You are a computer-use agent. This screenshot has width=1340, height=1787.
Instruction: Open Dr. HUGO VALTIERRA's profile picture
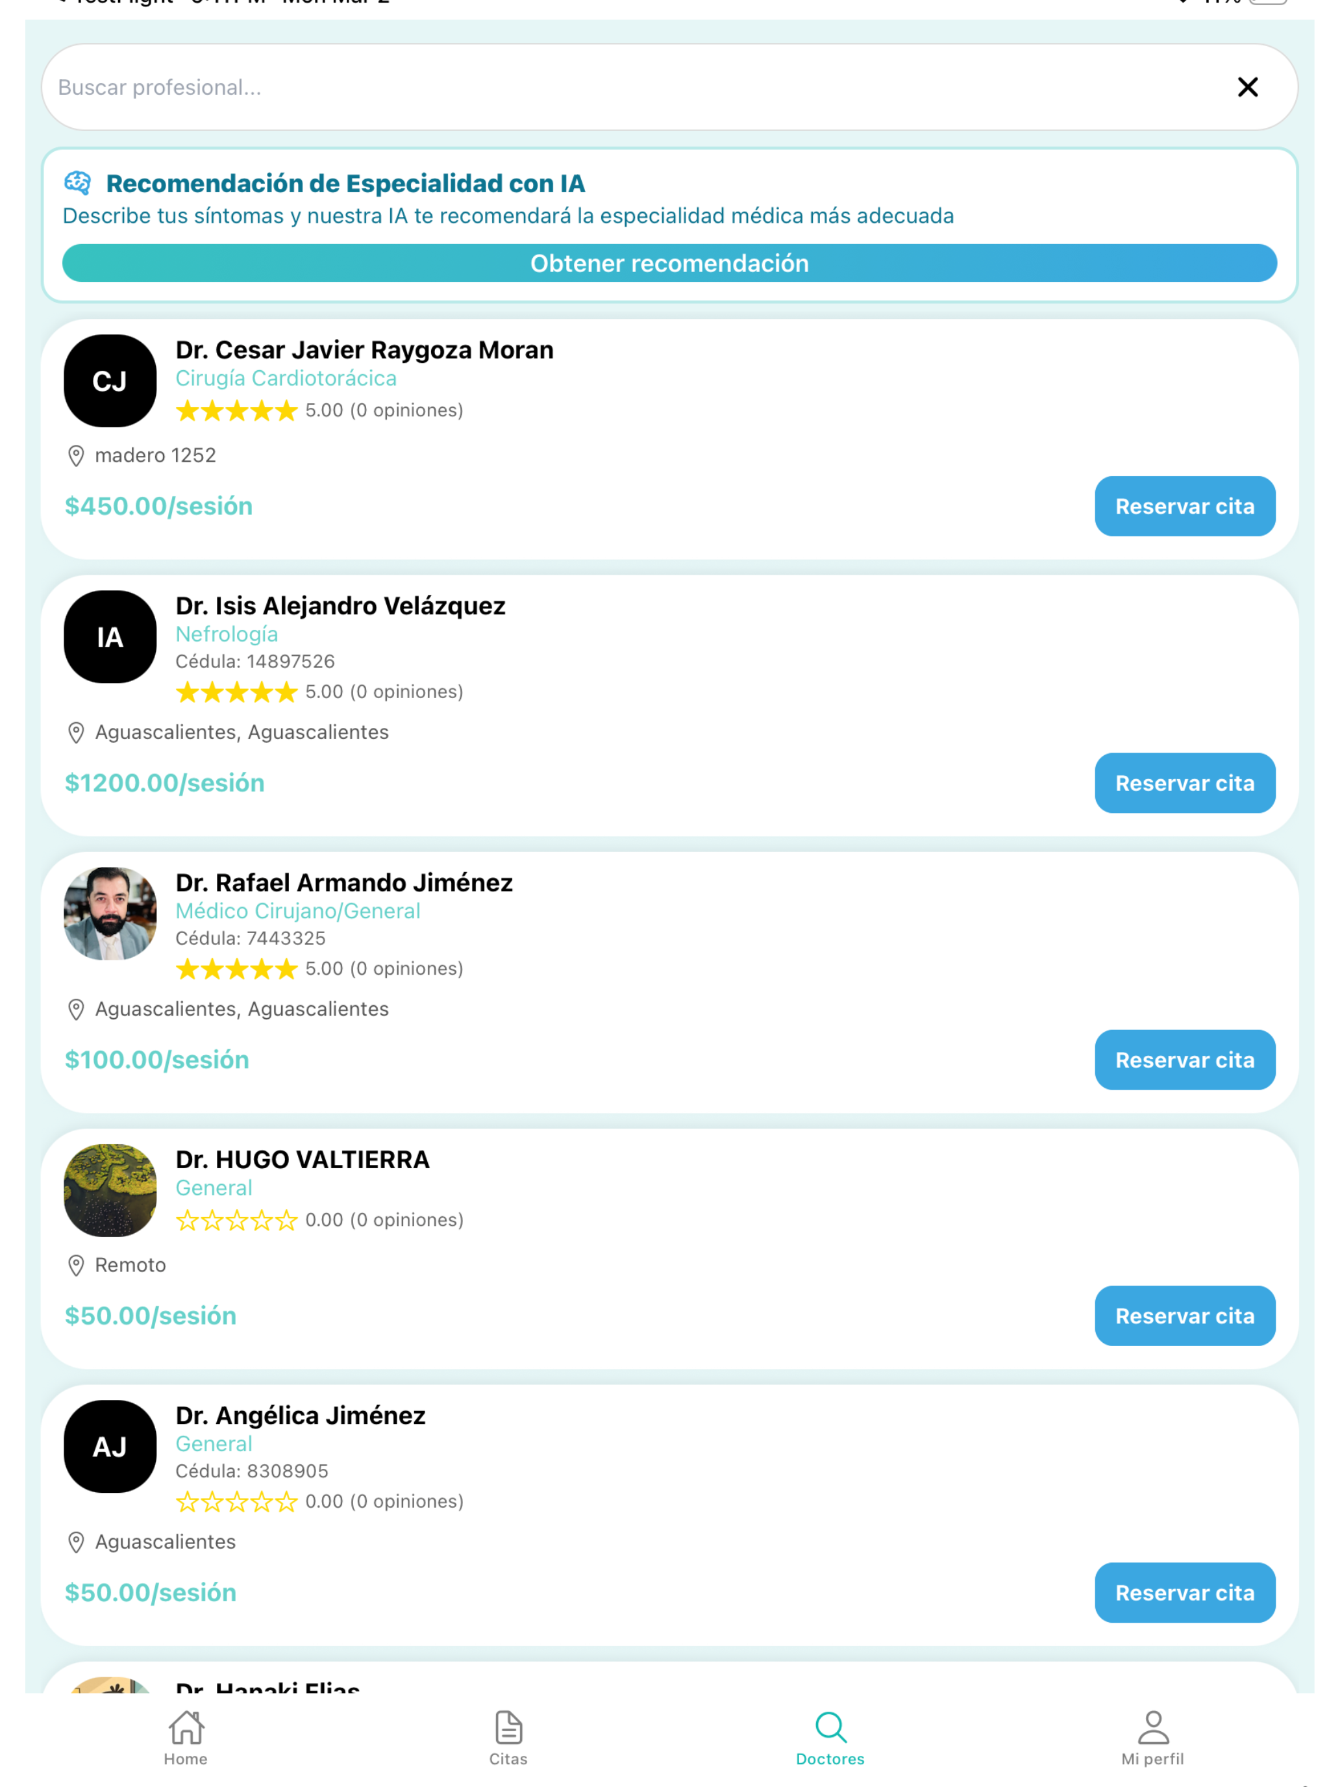(x=110, y=1190)
